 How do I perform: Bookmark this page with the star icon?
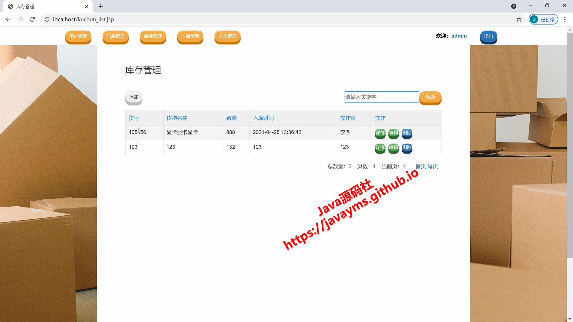[519, 19]
